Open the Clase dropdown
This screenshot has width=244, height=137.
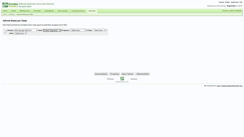tap(21, 33)
